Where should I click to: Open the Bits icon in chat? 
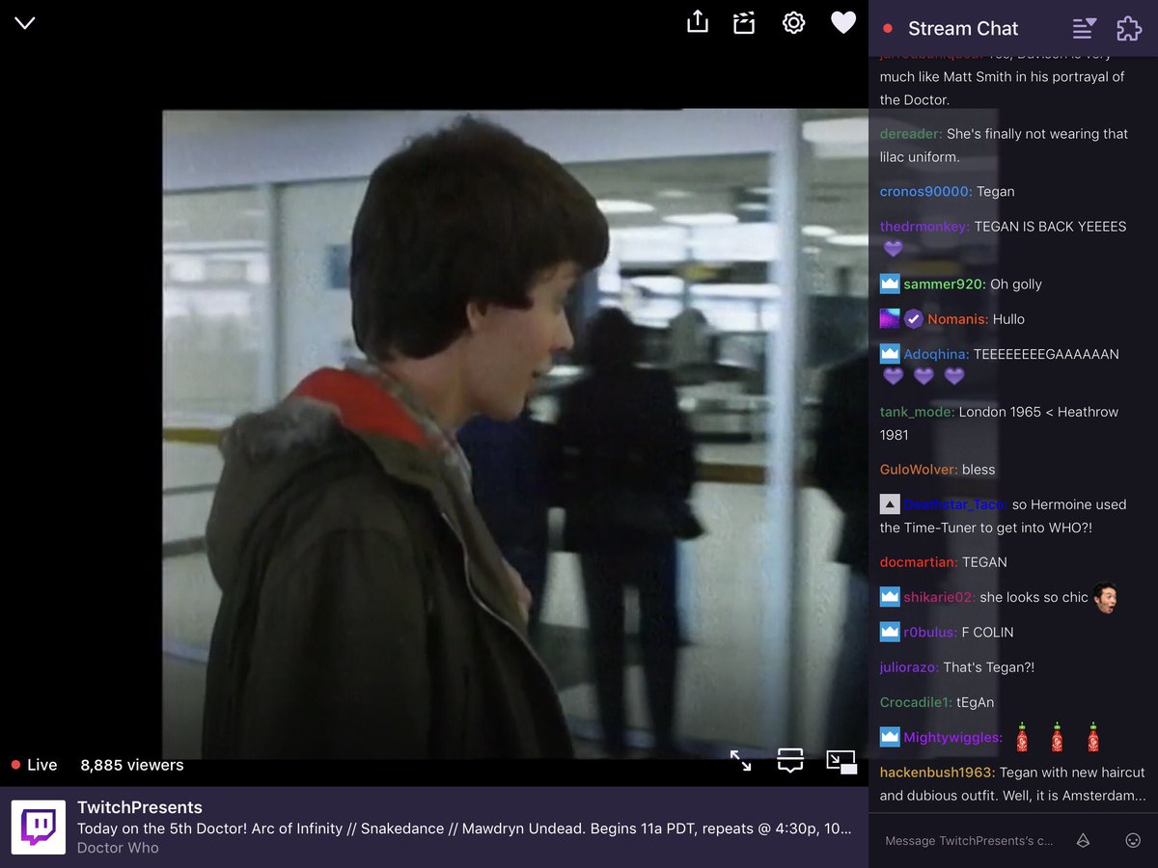(x=1083, y=841)
